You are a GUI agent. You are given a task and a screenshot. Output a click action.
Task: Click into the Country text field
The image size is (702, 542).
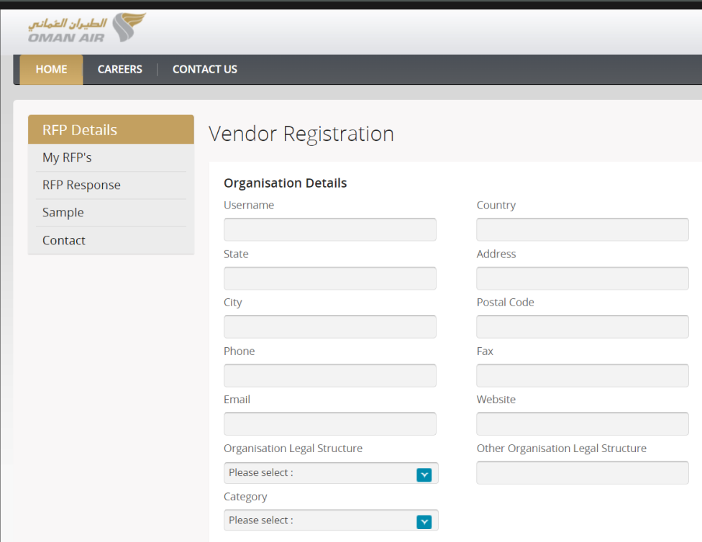coord(582,230)
